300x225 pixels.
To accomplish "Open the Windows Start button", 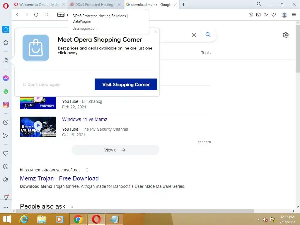I will tap(7, 219).
